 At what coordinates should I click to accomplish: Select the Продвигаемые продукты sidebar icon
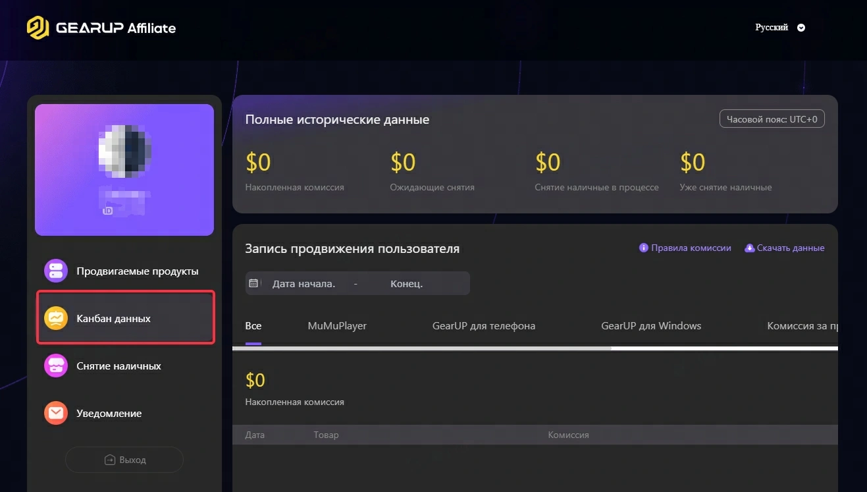[55, 269]
